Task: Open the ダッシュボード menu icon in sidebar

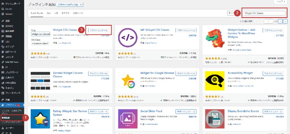Action: click(3, 4)
